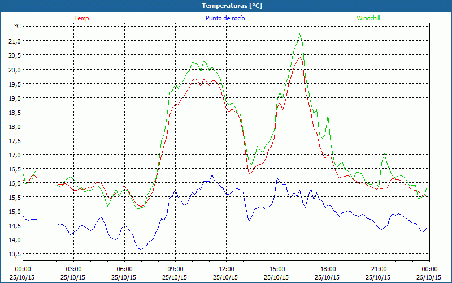The image size is (452, 283).
Task: Click the '°C' unit label on the axis
Action: [18, 26]
